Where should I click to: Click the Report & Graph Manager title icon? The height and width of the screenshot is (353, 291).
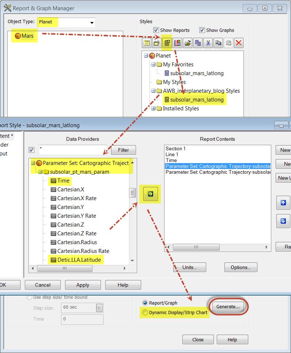(x=8, y=8)
